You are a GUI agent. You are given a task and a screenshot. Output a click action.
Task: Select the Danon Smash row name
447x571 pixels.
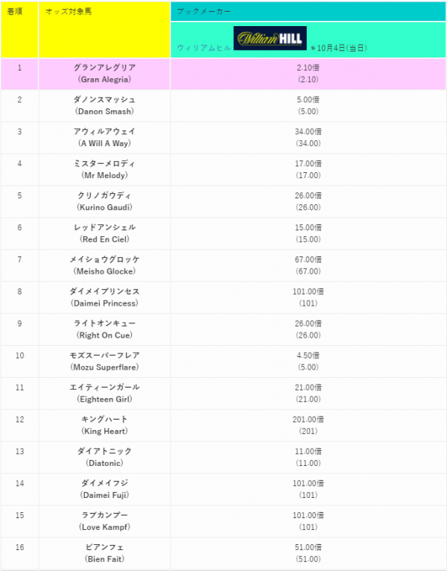(x=104, y=106)
